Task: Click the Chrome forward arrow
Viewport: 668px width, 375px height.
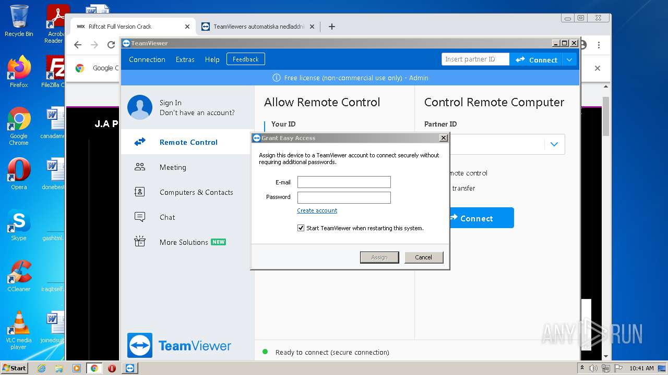Action: tap(94, 45)
